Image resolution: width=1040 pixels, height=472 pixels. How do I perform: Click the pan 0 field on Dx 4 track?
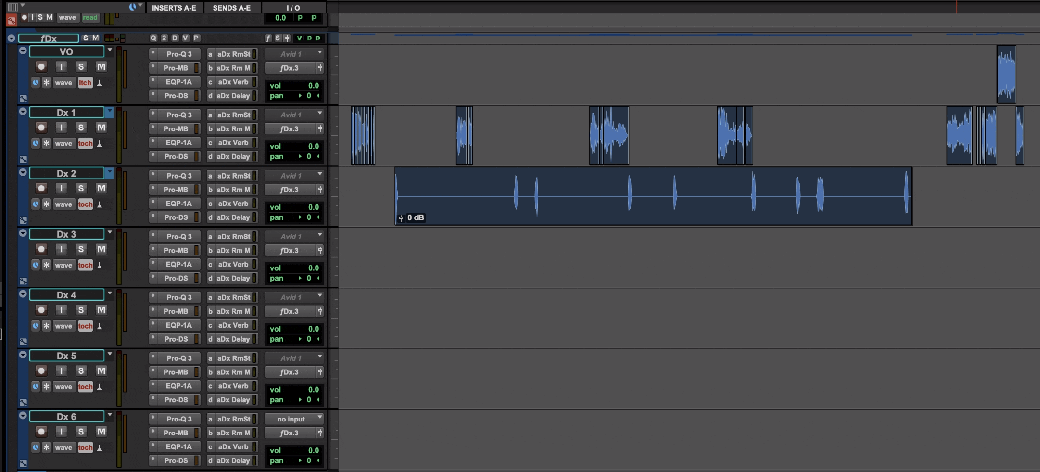point(294,339)
